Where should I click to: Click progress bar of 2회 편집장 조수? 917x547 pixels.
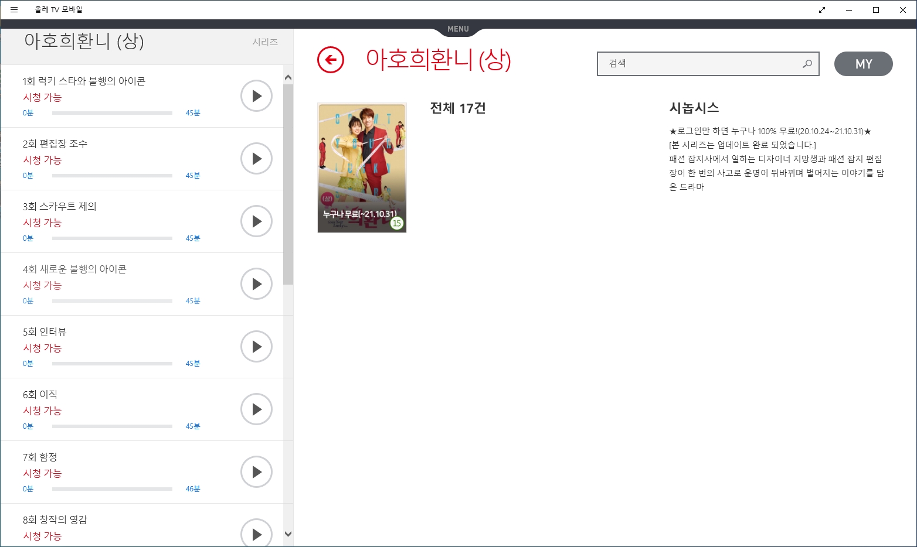(x=112, y=176)
